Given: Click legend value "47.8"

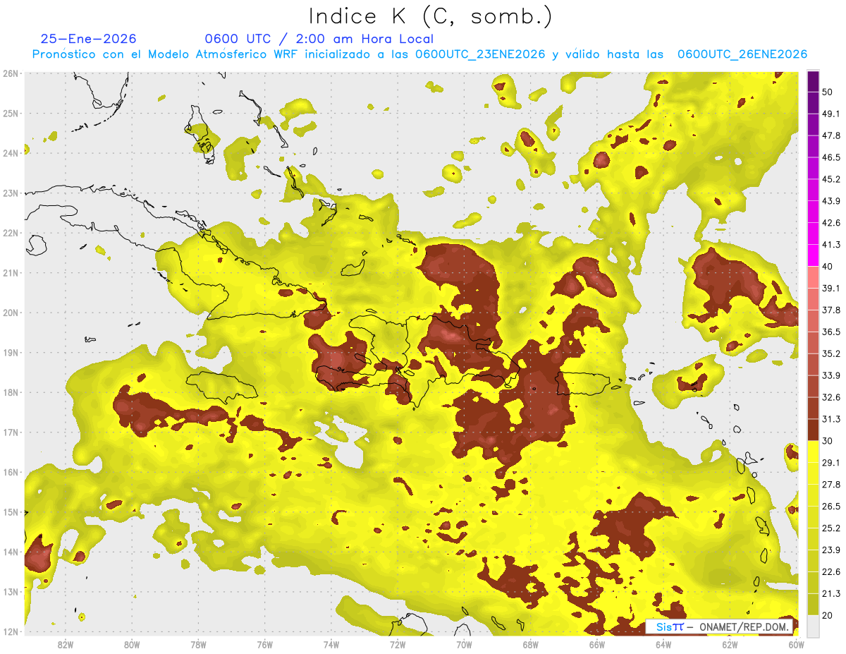Looking at the screenshot, I should pos(831,135).
